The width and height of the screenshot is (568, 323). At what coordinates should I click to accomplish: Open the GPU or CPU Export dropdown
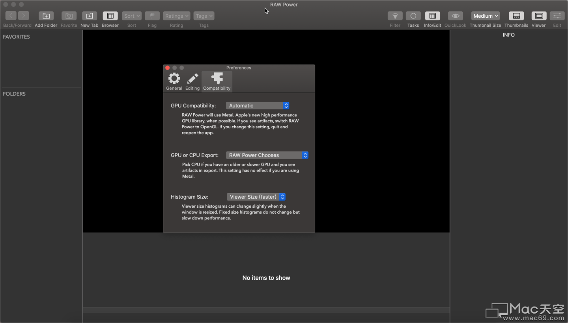267,155
